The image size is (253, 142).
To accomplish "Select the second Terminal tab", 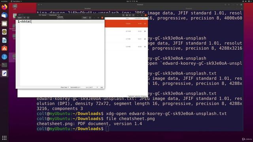I will point(189,8).
